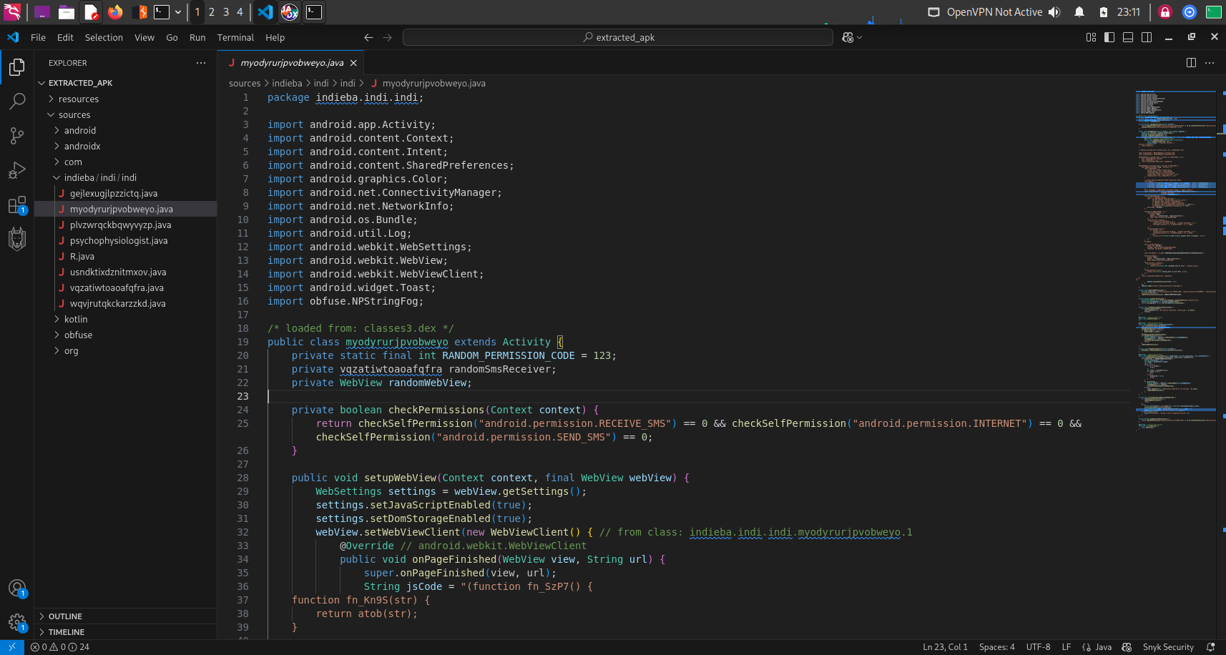Click code minimap overview
Image resolution: width=1226 pixels, height=655 pixels.
tap(1175, 261)
